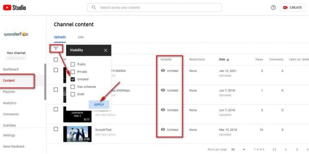Go to the next page of results
Viewport: 309px width, 154px height.
click(x=297, y=149)
